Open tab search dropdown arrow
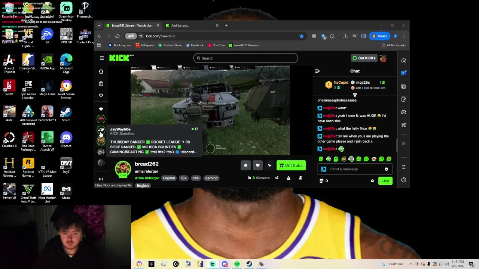The height and width of the screenshot is (269, 479). (99, 25)
